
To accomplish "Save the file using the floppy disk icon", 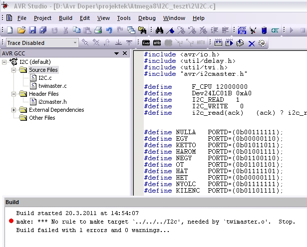I will [x=32, y=30].
